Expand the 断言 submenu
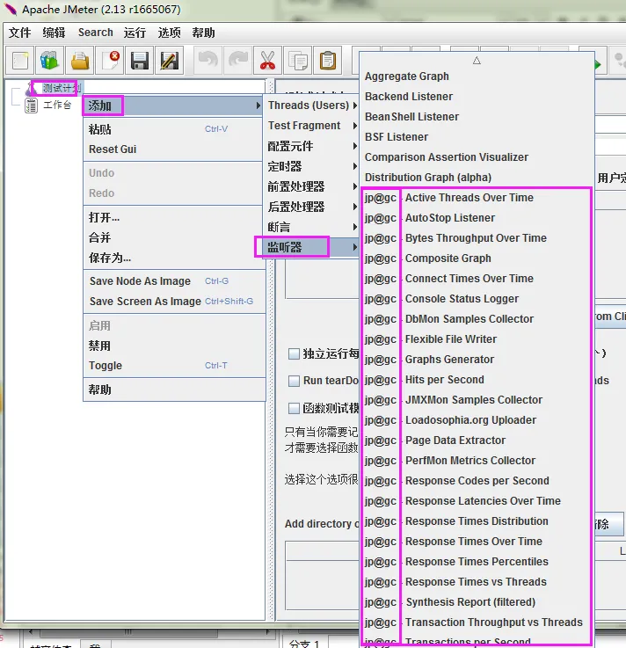 tap(311, 227)
